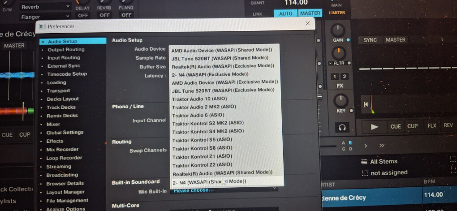Screen dimensions: 457x211
Task: Close the Preferences window
Action: [x=307, y=23]
